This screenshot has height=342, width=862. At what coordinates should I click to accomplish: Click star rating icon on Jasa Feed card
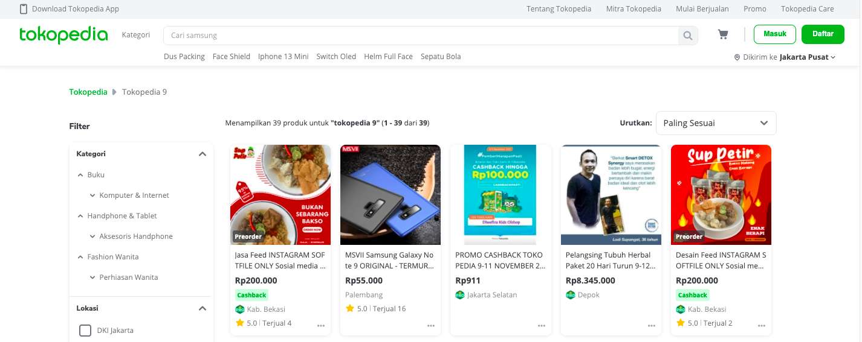[239, 323]
